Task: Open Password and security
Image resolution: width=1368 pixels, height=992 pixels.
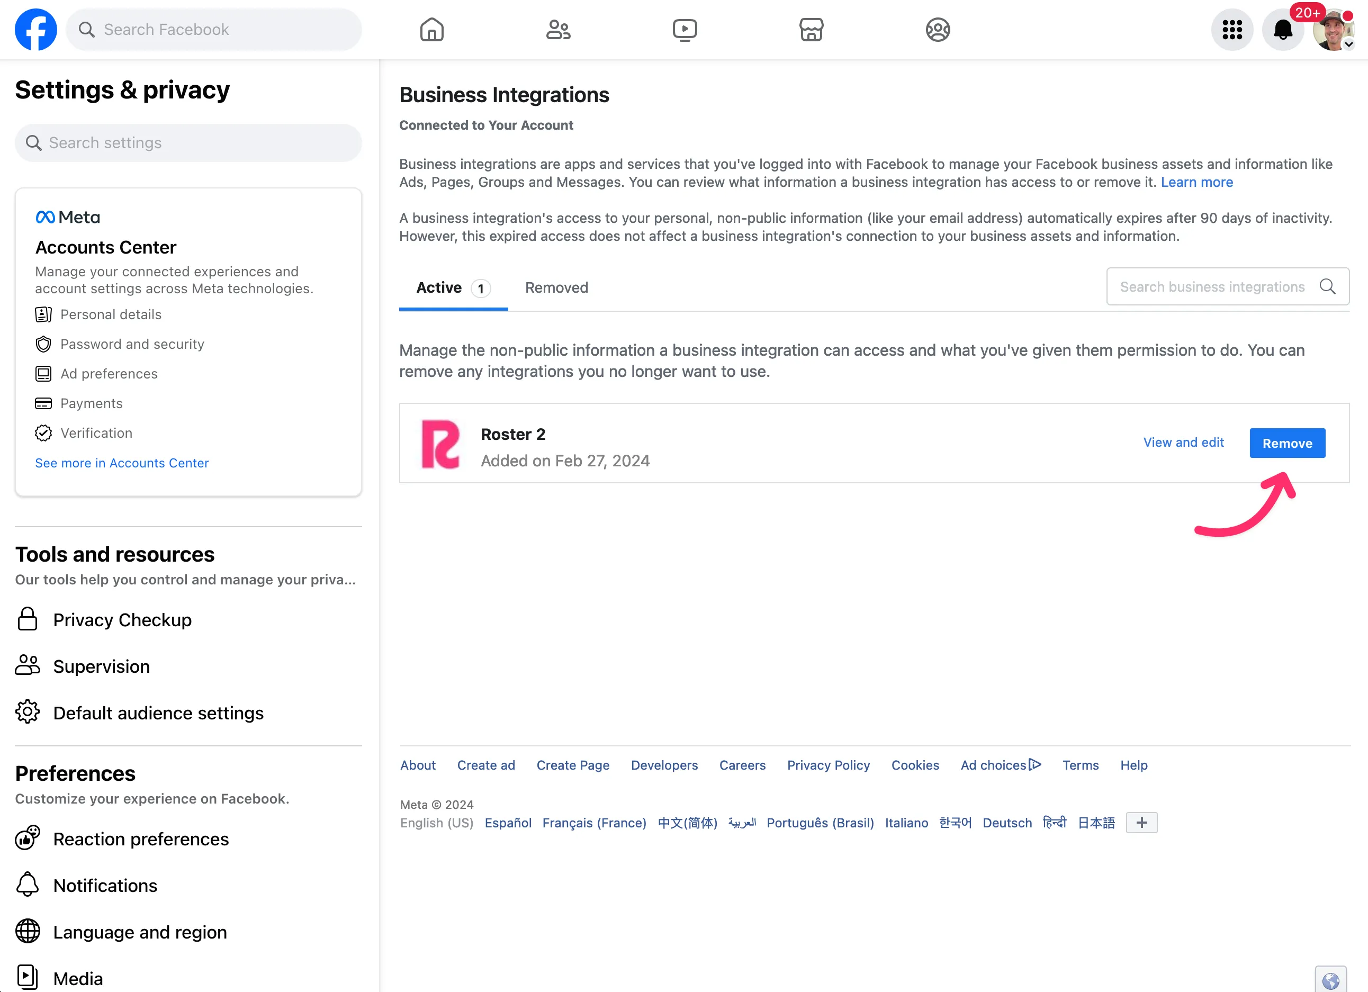Action: (x=120, y=344)
